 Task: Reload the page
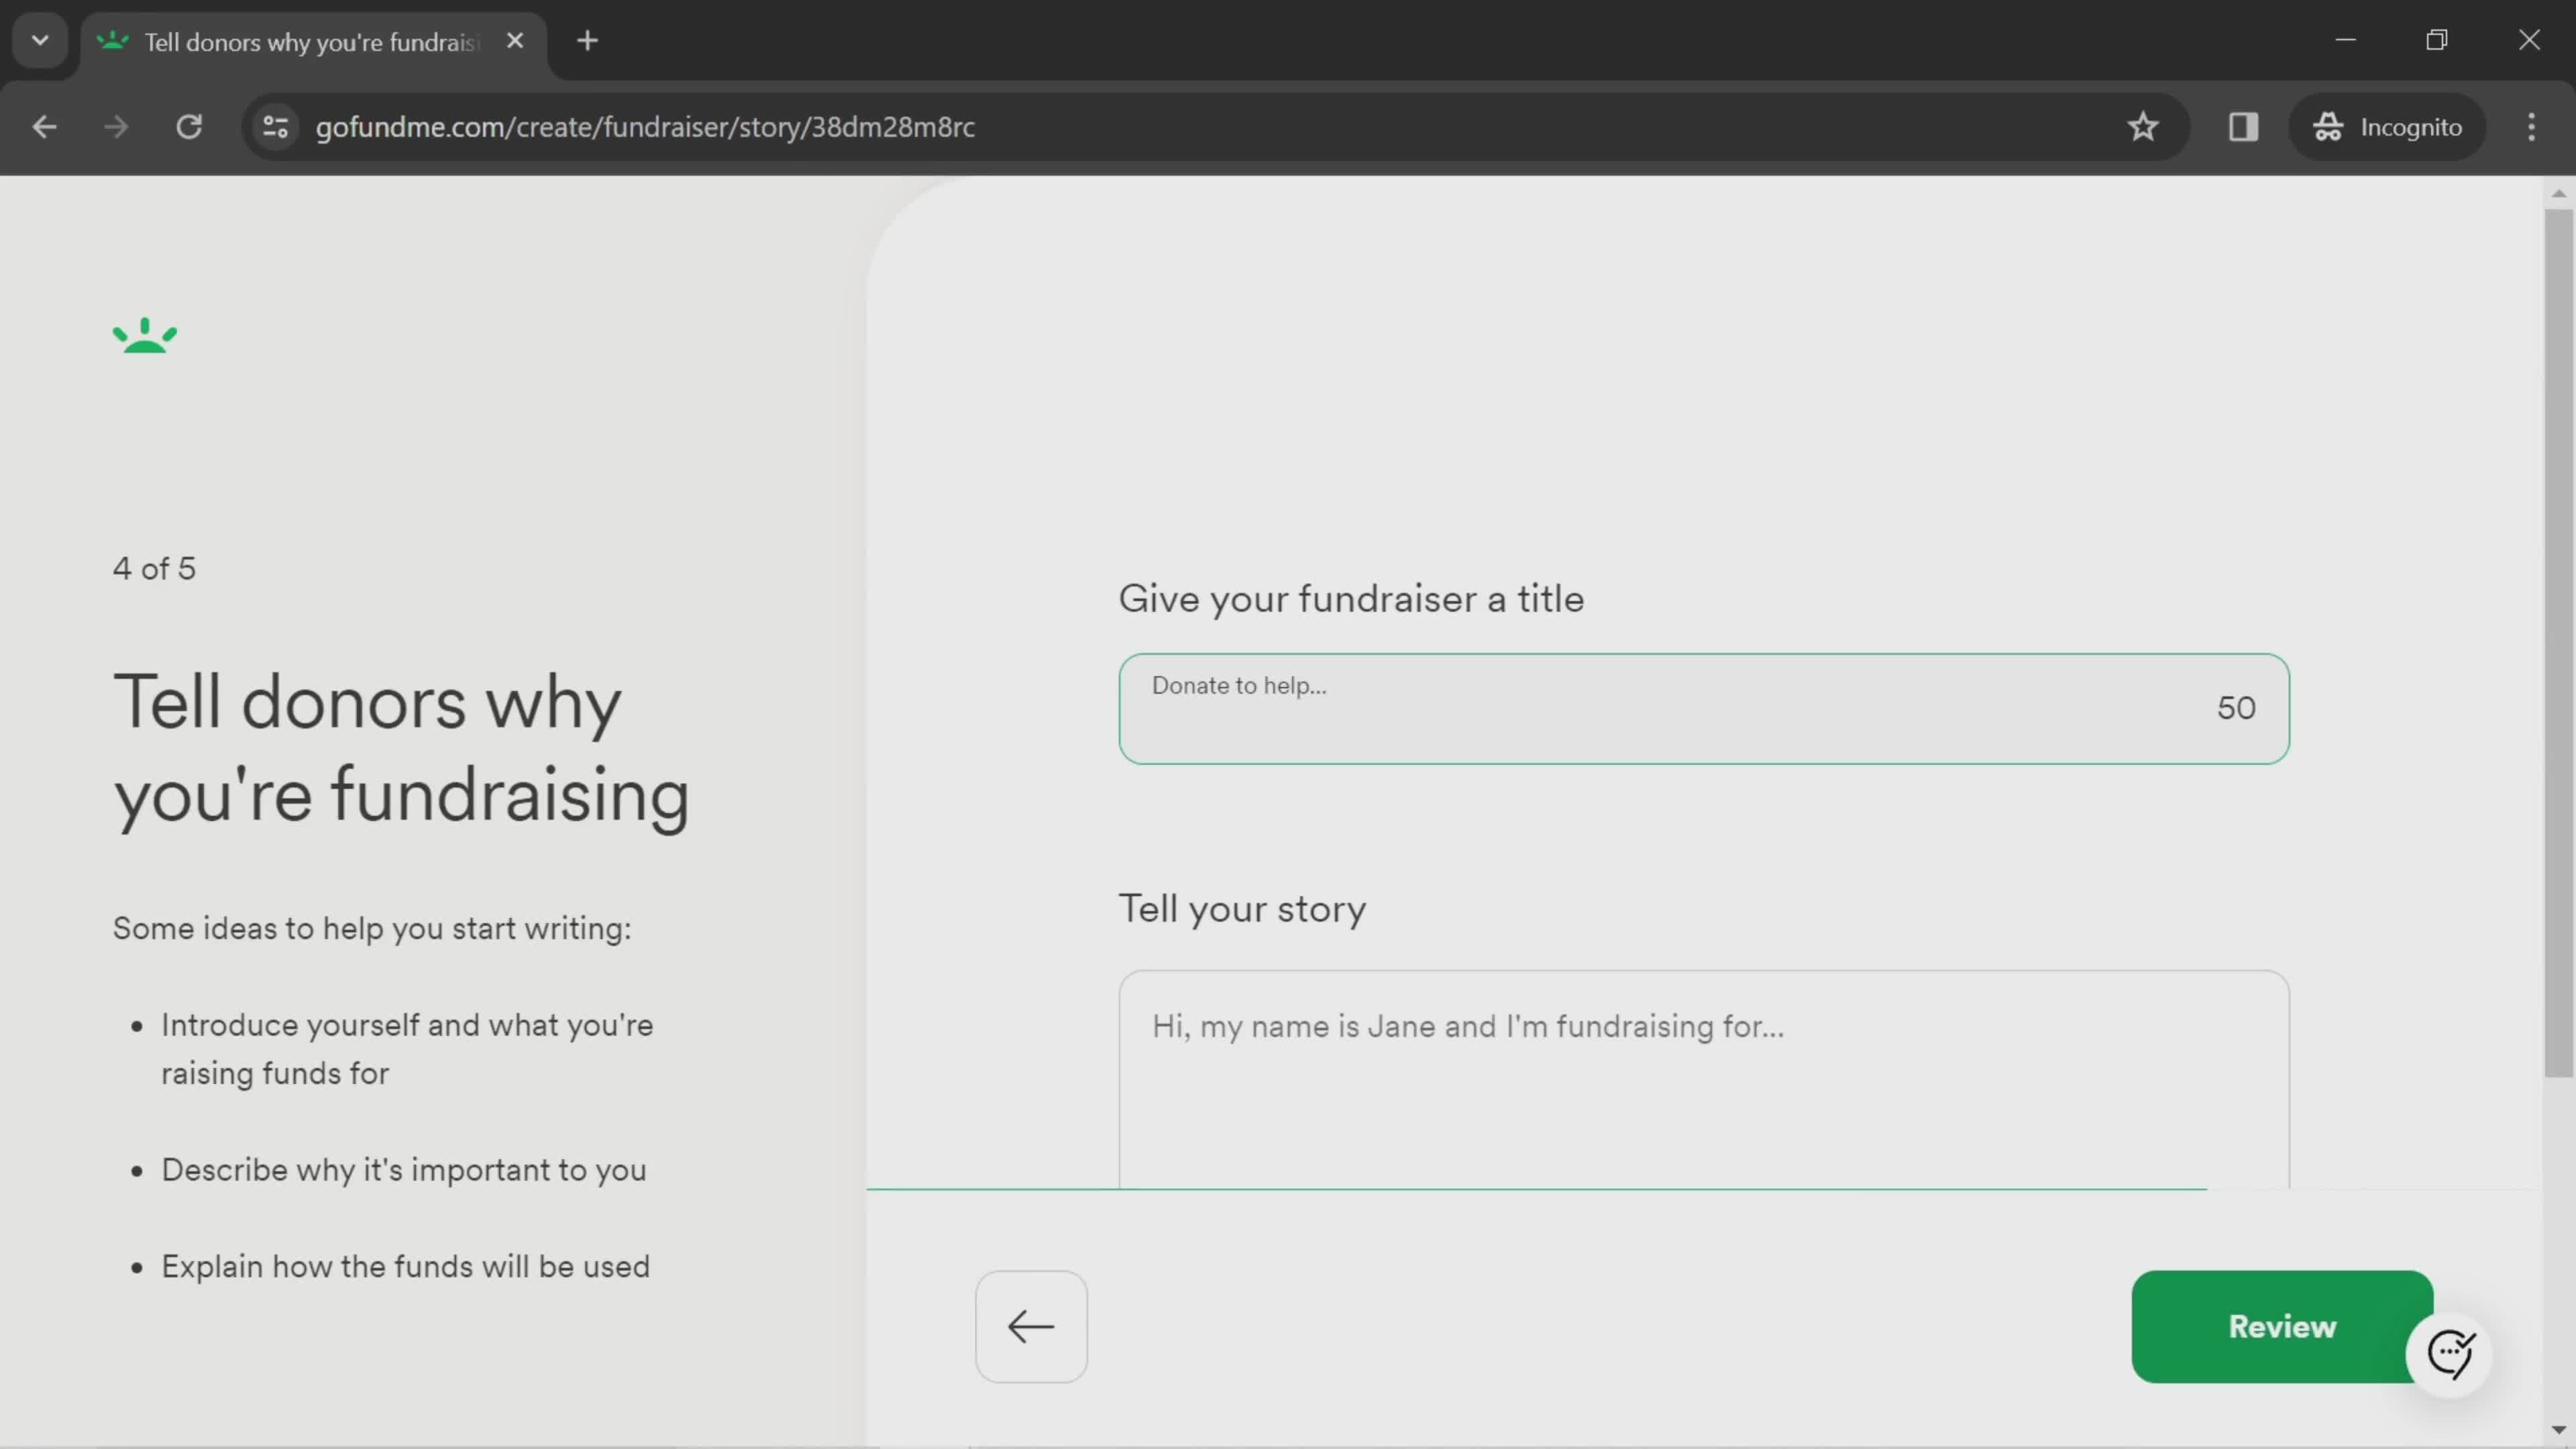[x=189, y=127]
